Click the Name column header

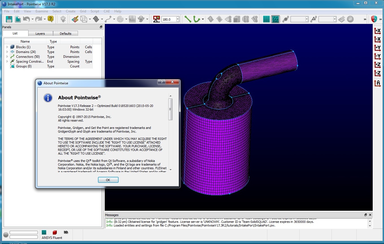click(25, 41)
